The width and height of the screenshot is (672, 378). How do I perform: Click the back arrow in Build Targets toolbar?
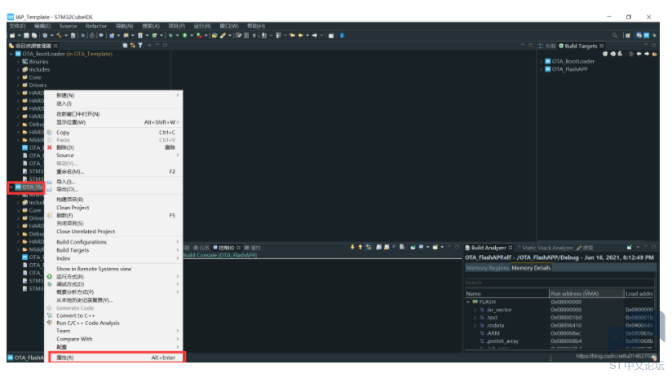pyautogui.click(x=639, y=54)
